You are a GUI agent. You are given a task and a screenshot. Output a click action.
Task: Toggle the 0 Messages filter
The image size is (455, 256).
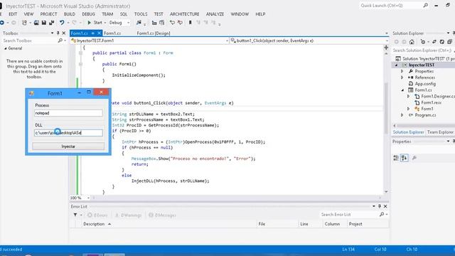162,215
